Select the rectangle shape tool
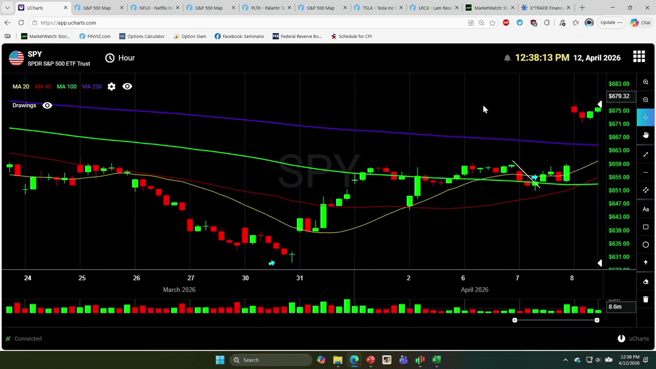Screen dimensions: 656x369 coord(646,227)
